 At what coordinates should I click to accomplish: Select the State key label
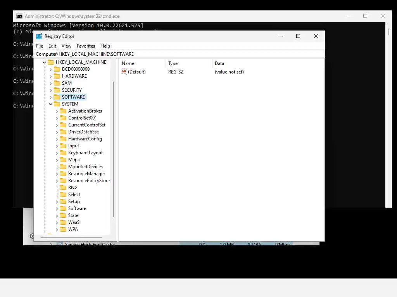pos(73,215)
